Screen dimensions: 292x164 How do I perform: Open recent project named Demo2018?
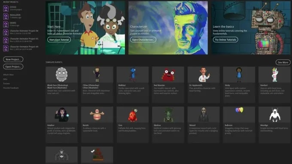(x=15, y=15)
